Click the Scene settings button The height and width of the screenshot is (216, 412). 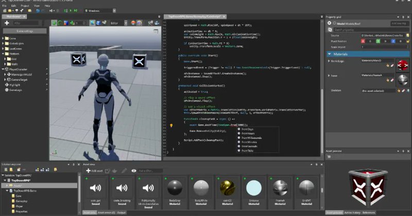tap(25, 31)
